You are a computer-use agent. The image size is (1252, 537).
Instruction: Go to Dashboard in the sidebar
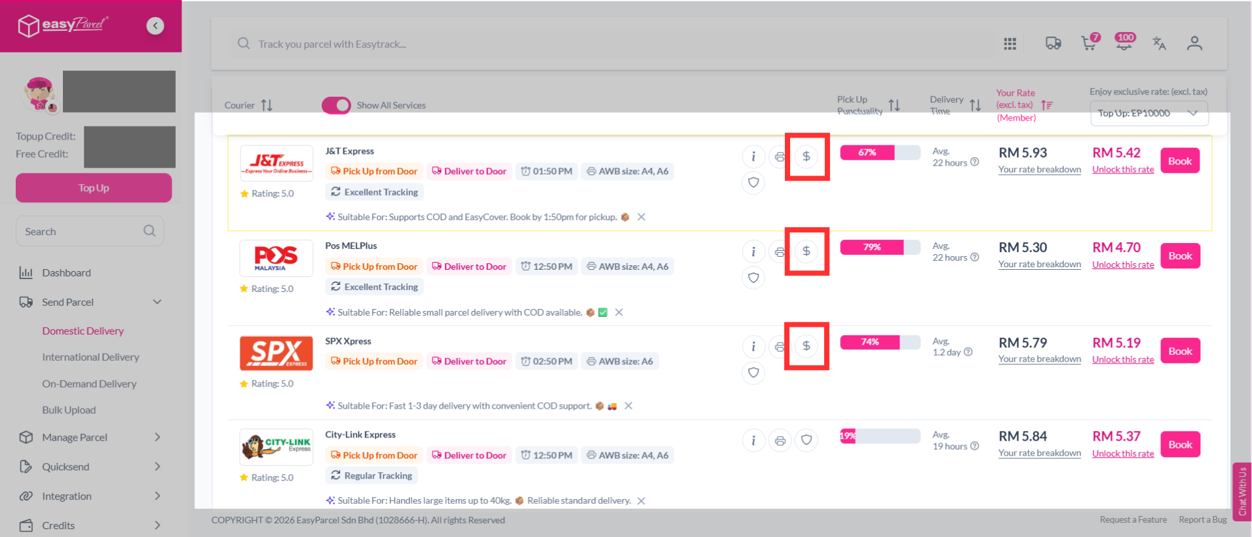66,273
